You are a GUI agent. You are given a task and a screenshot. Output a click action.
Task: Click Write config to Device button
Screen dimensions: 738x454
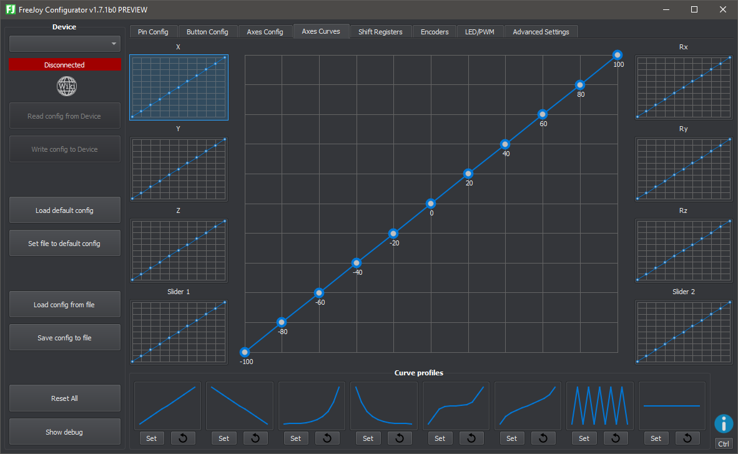click(64, 149)
